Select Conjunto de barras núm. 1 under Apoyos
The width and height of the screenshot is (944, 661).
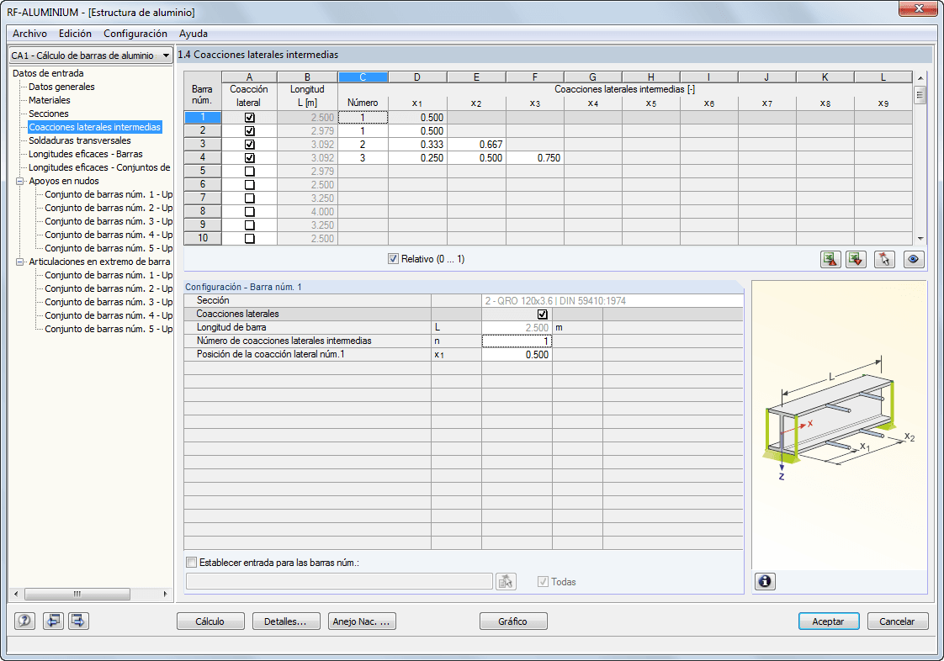coord(109,194)
